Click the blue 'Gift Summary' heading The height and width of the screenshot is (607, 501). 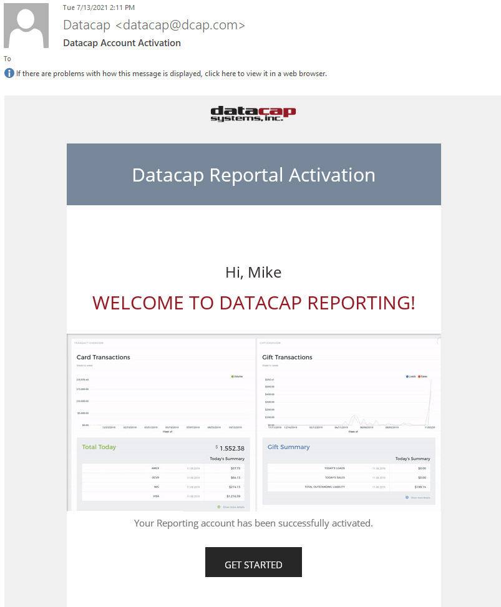tap(288, 447)
